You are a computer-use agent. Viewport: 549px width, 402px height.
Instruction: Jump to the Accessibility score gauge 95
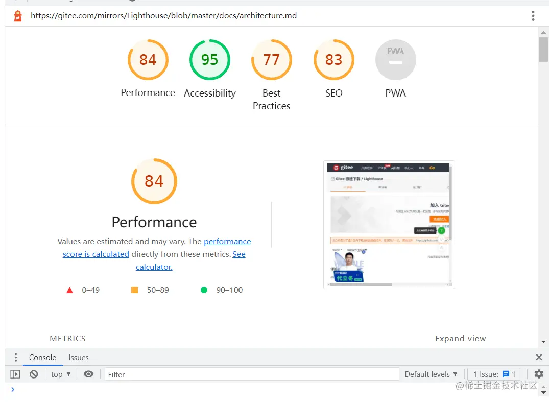pyautogui.click(x=210, y=60)
